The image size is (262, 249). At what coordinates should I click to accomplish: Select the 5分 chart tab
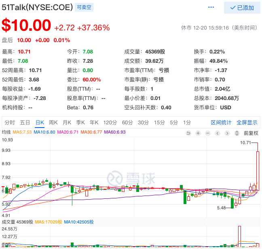(174, 123)
